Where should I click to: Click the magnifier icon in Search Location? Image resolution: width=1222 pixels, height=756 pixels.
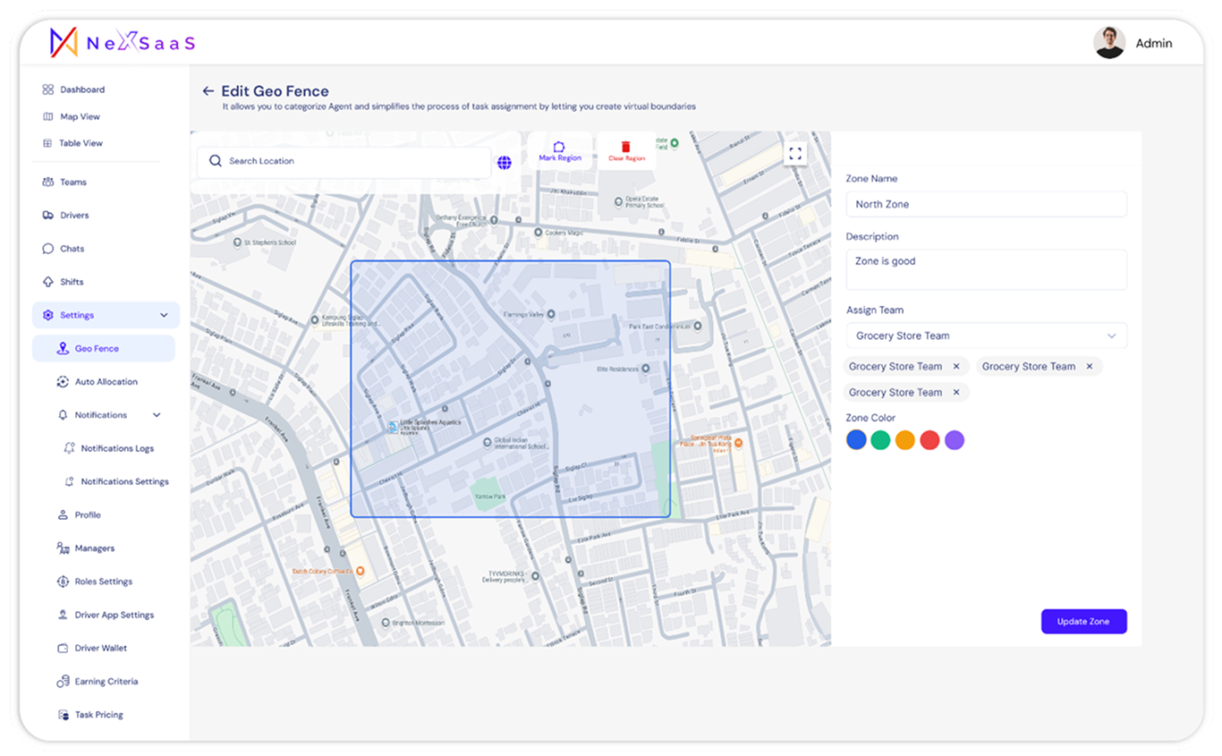pos(216,161)
